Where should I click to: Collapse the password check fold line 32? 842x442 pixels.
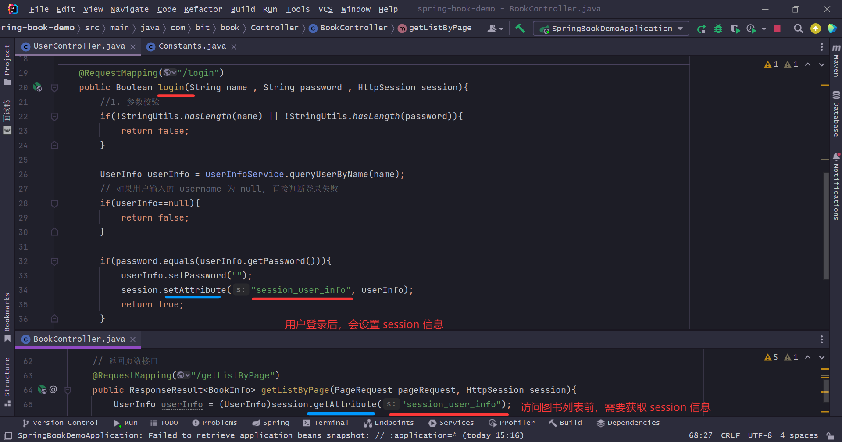pos(54,261)
